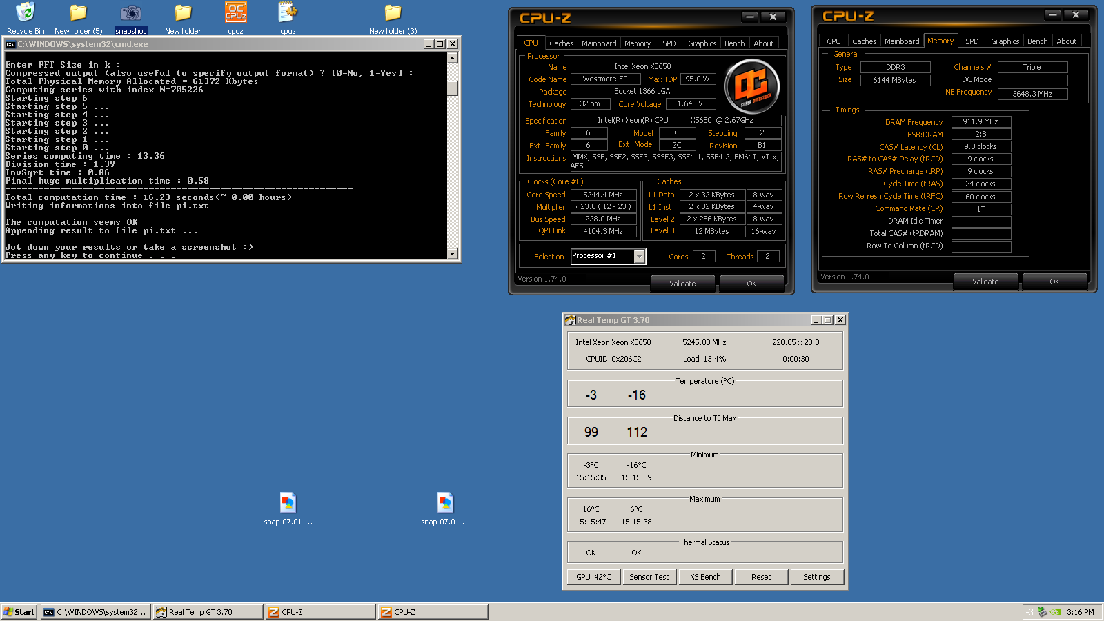Click the cmd window scrollbar down arrow
Screen dimensions: 1104x621
453,253
